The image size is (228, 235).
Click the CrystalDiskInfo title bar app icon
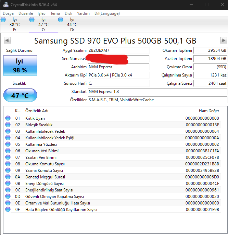tap(6, 4)
